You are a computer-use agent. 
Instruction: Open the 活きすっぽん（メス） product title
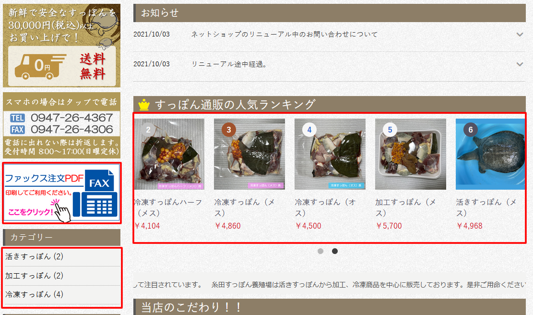click(486, 207)
